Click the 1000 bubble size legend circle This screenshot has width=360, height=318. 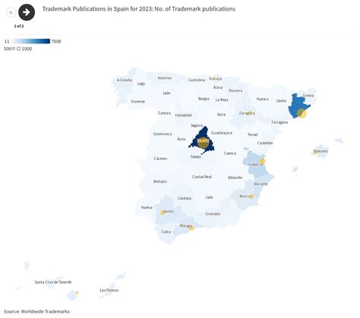pyautogui.click(x=18, y=49)
